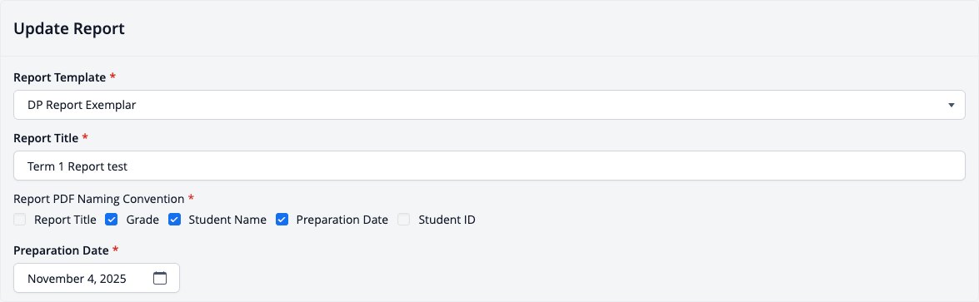Focus the Term 1 Report test text field
This screenshot has width=979, height=302.
point(490,166)
